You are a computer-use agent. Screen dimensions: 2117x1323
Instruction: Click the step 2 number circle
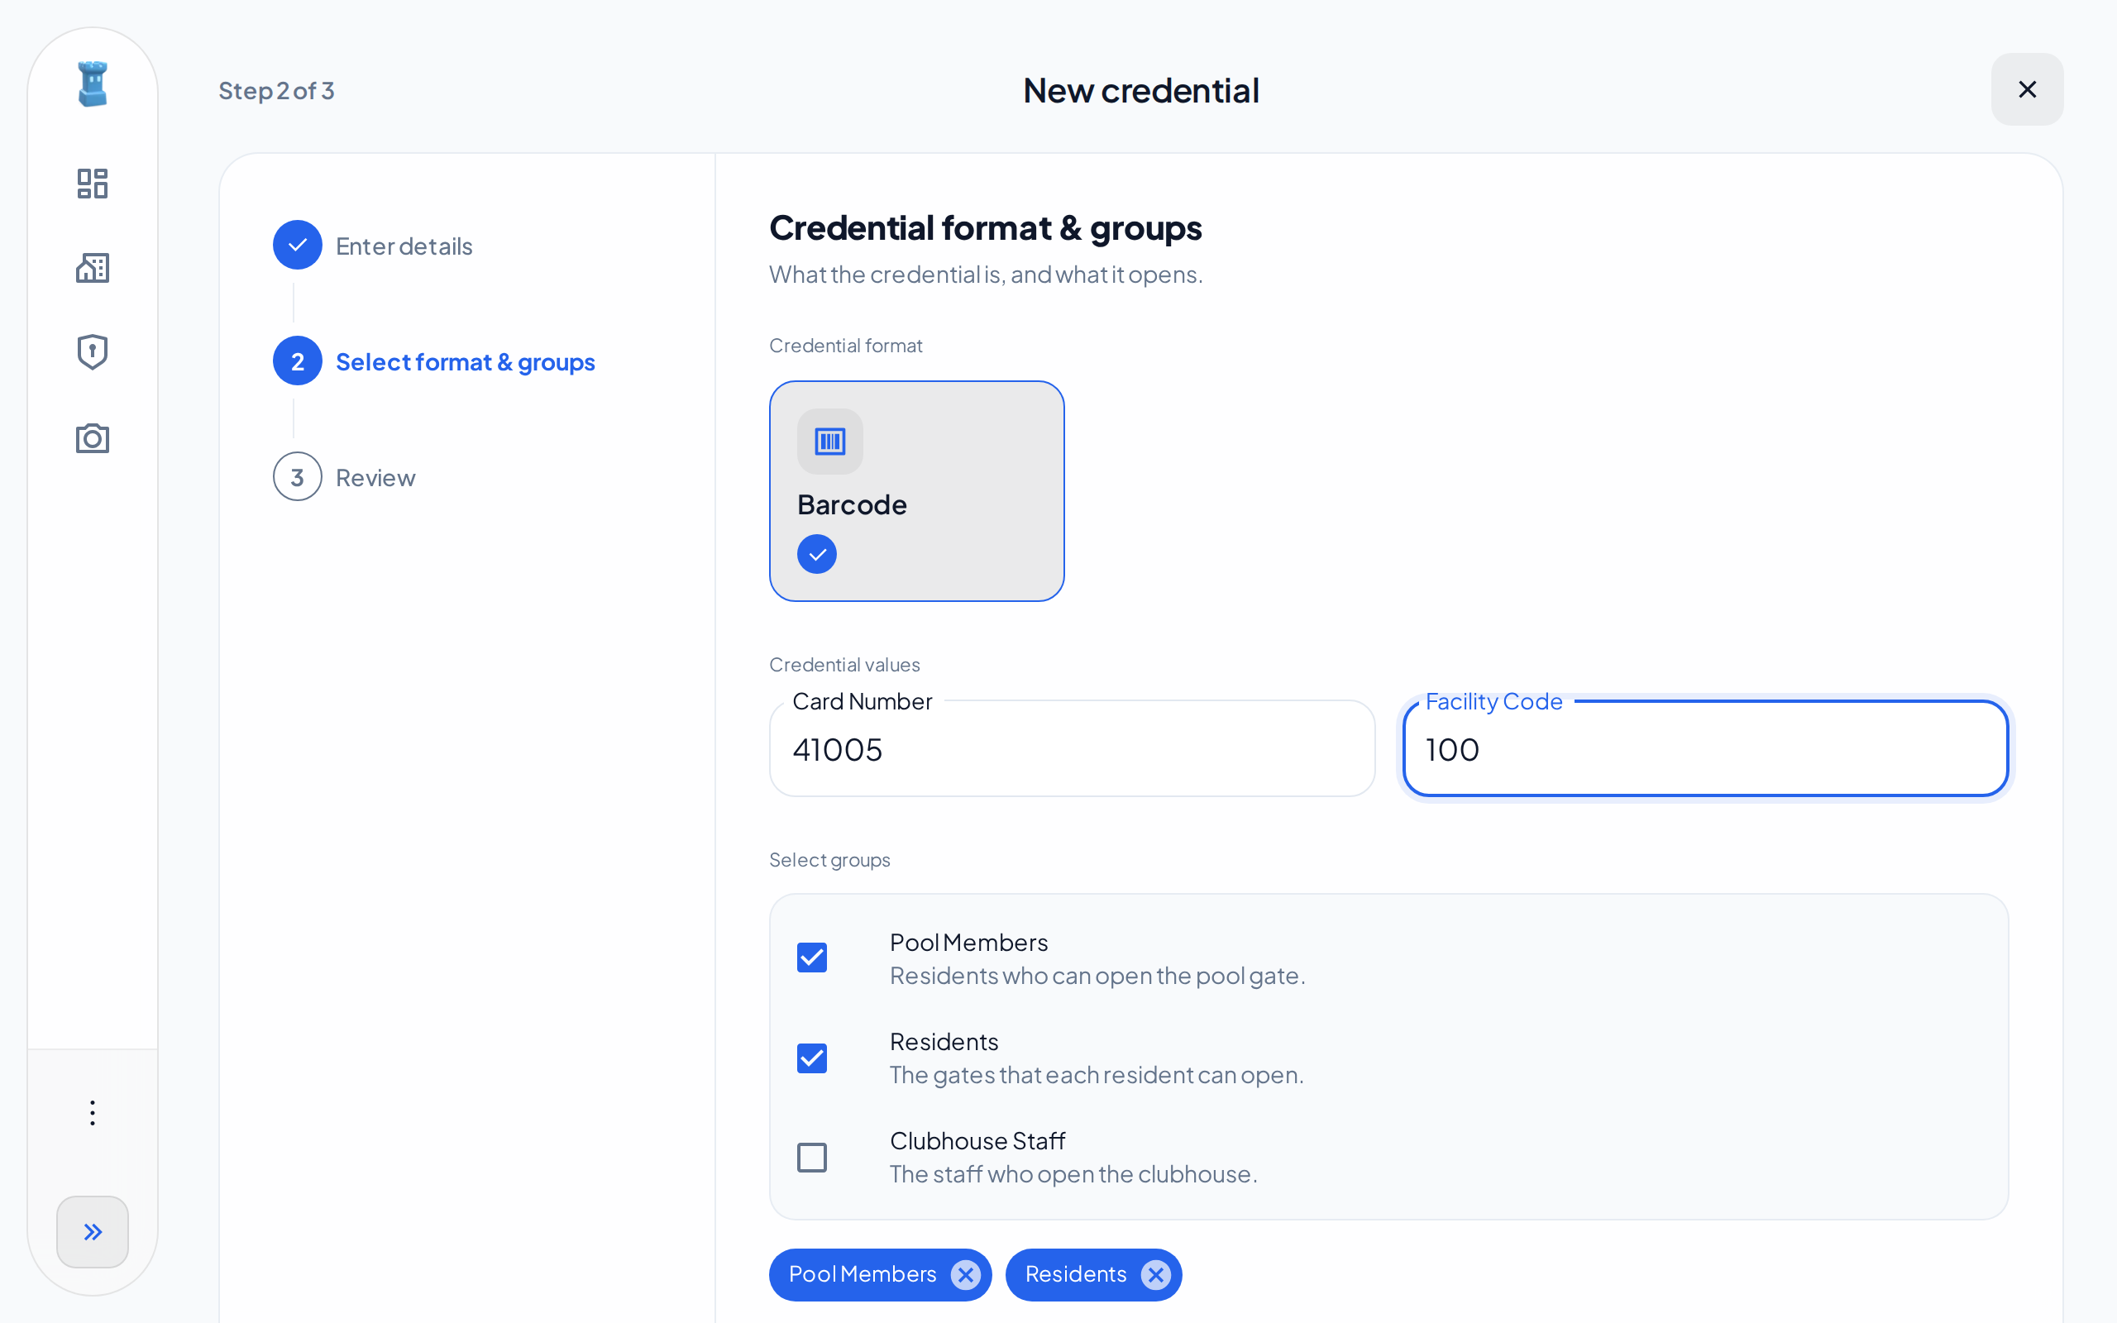pos(298,361)
